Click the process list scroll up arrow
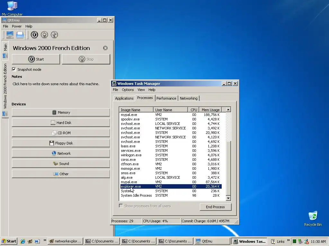329x246 pixels. (228, 110)
